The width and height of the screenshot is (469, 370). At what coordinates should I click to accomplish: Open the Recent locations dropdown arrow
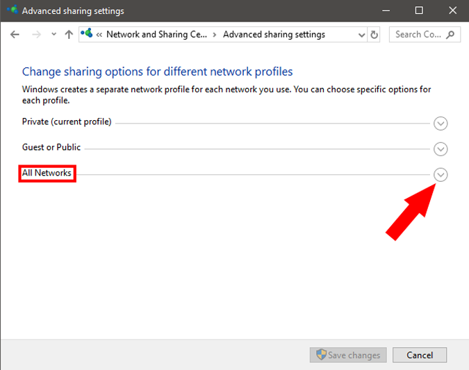(53, 35)
